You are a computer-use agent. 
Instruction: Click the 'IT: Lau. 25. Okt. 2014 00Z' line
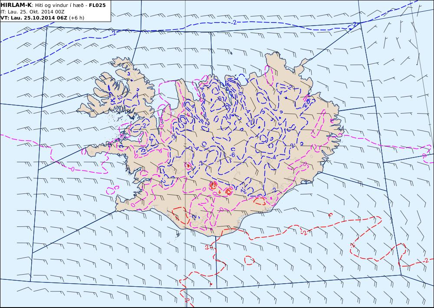point(33,12)
